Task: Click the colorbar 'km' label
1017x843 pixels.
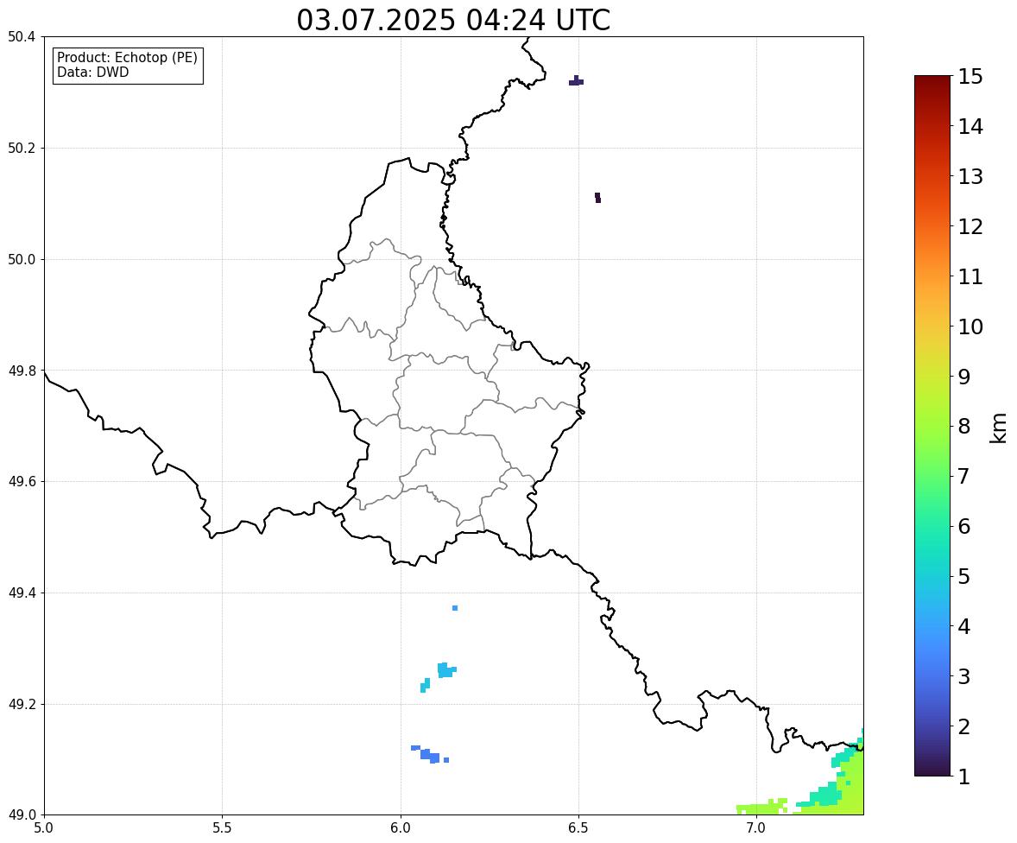Action: pos(998,427)
